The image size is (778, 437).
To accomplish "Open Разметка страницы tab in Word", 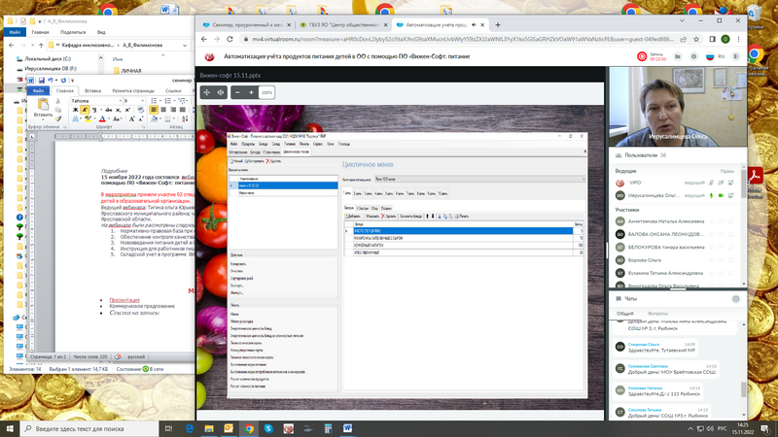I will (x=133, y=91).
